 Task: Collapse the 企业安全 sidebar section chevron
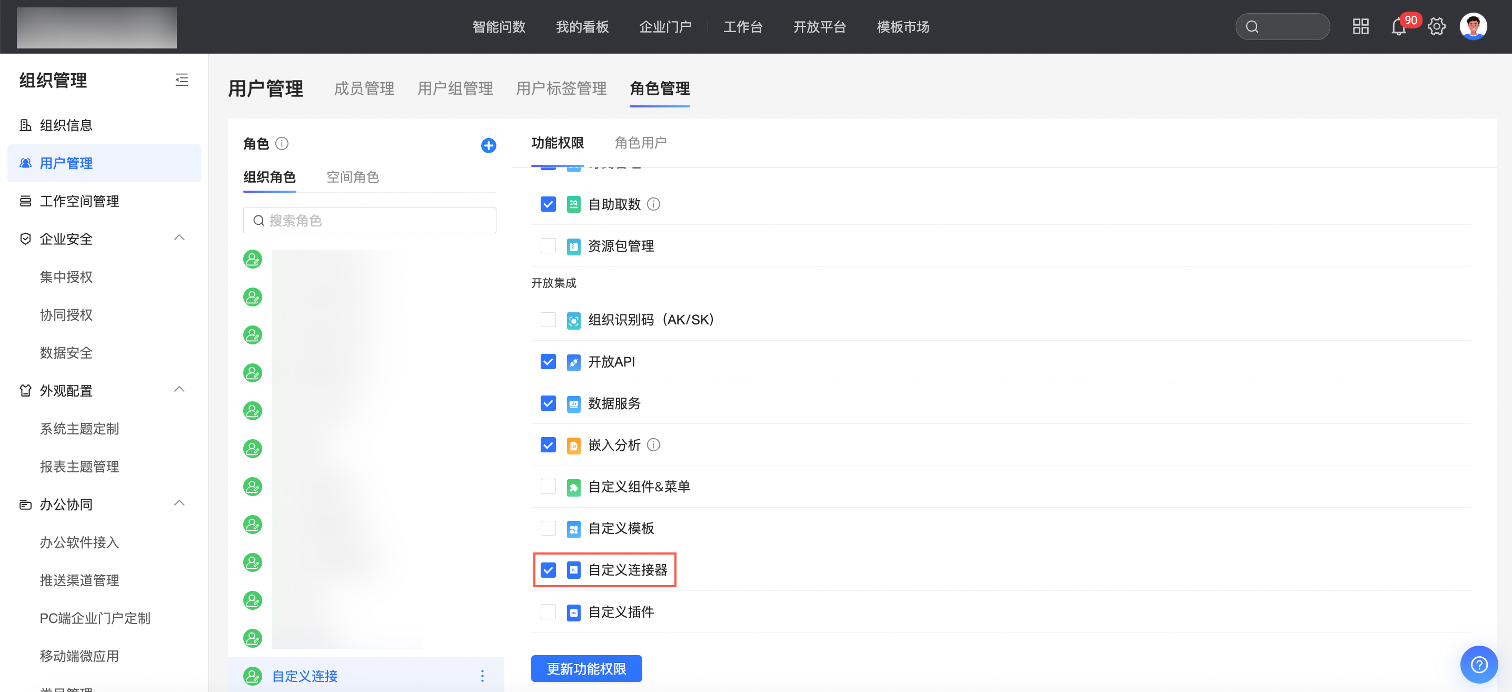(x=180, y=238)
